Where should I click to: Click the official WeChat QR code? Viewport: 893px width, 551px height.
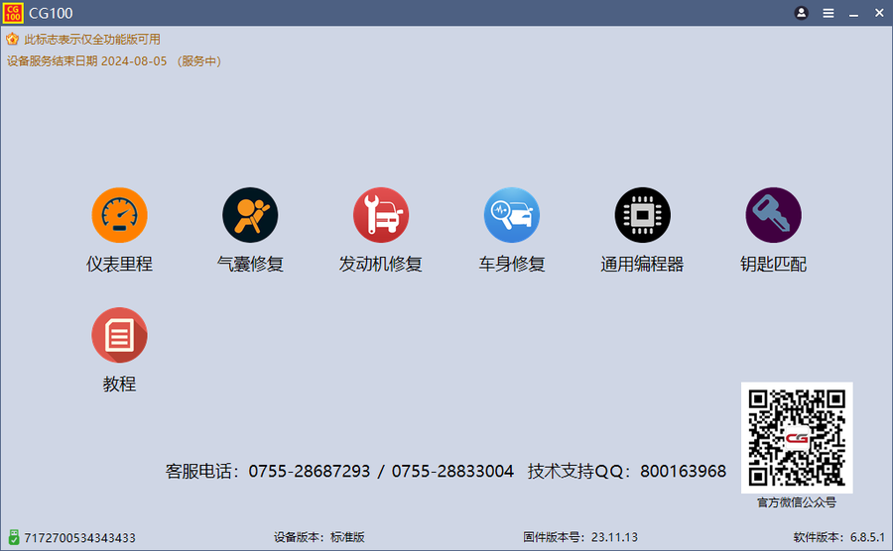pos(797,437)
